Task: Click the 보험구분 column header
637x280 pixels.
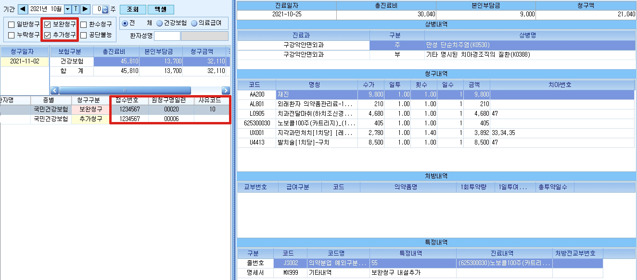Action: [72, 51]
